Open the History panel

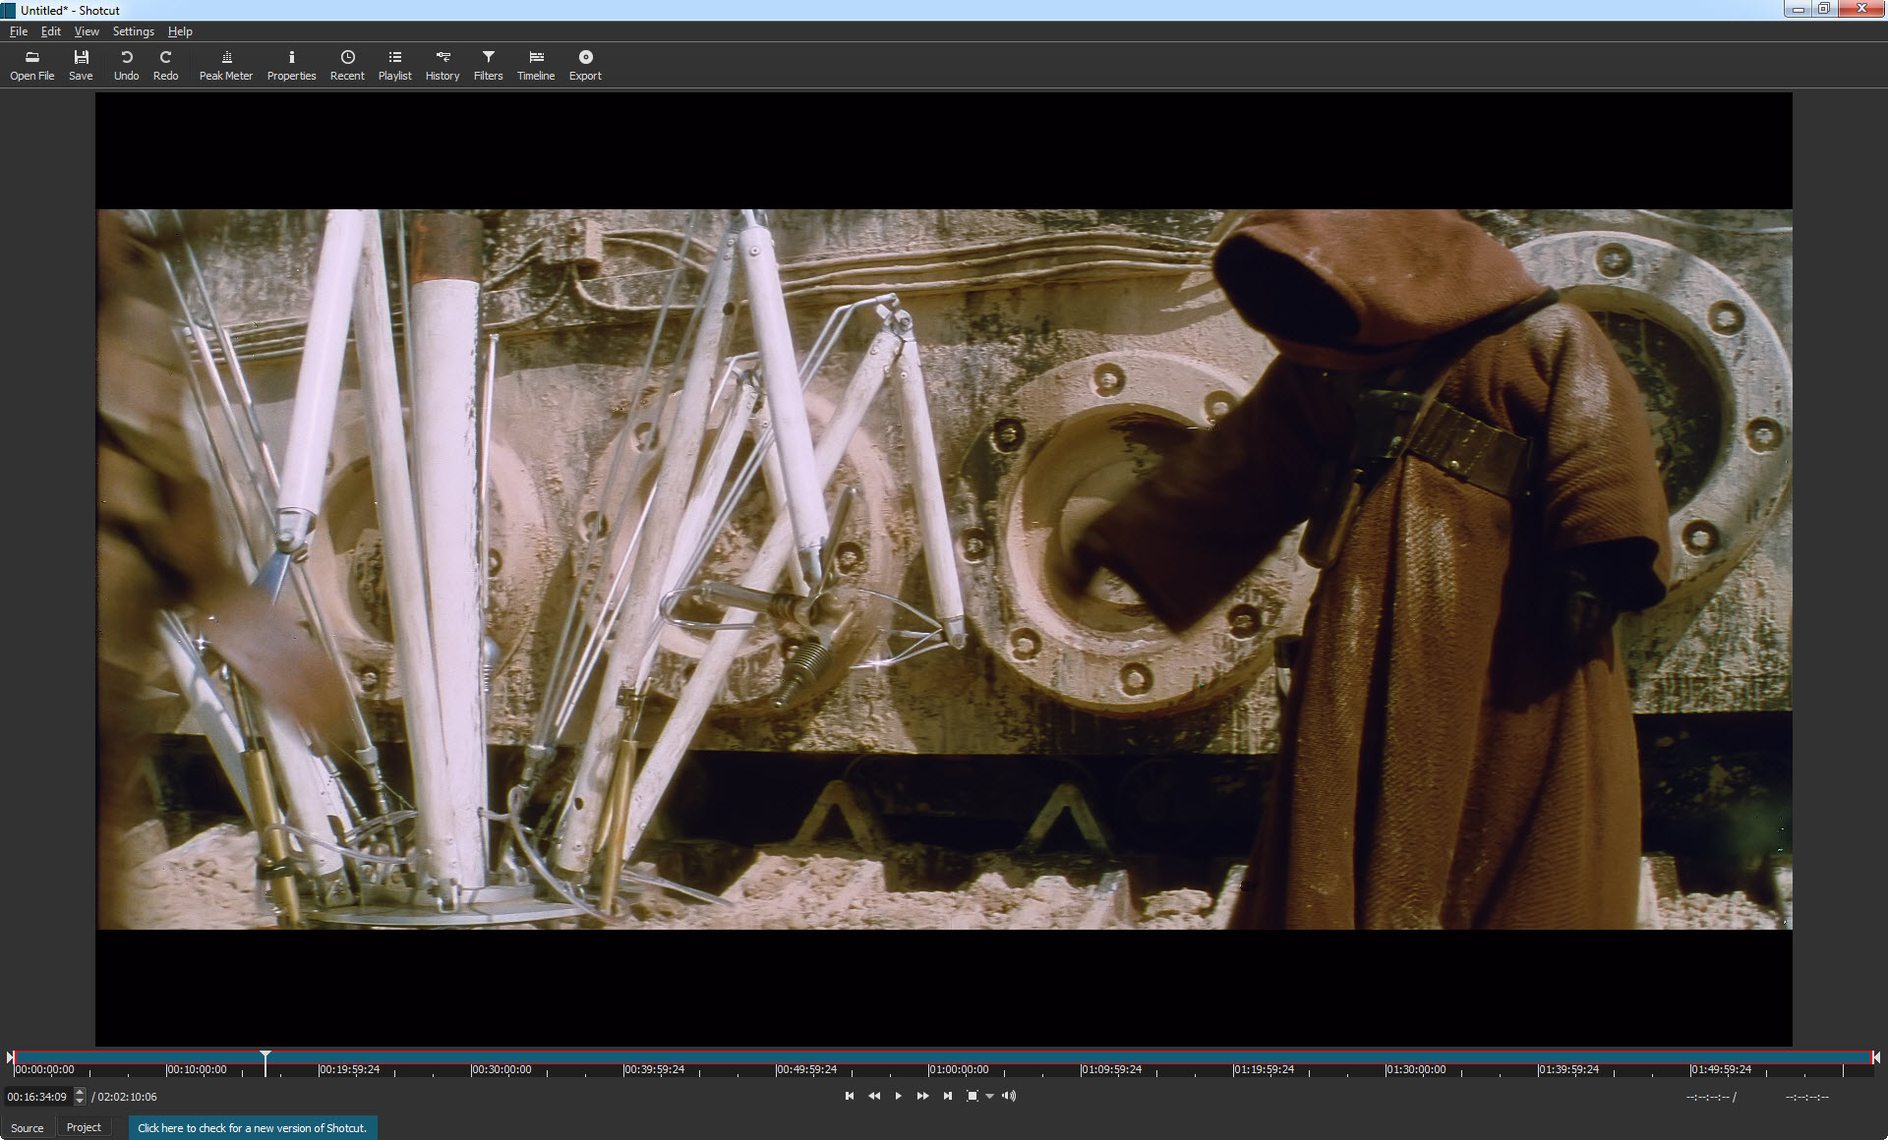tap(442, 65)
